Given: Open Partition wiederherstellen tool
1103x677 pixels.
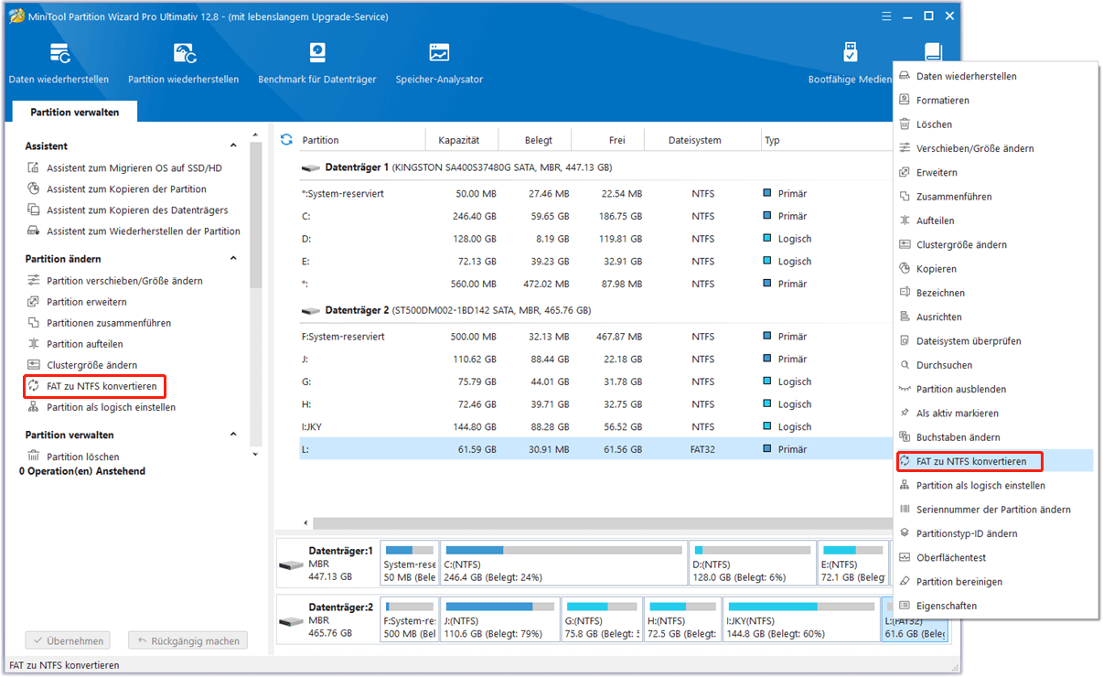Looking at the screenshot, I should pos(183,64).
